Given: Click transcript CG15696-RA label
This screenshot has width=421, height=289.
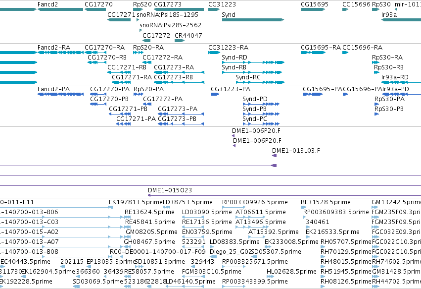Looking at the screenshot, I should [x=363, y=48].
